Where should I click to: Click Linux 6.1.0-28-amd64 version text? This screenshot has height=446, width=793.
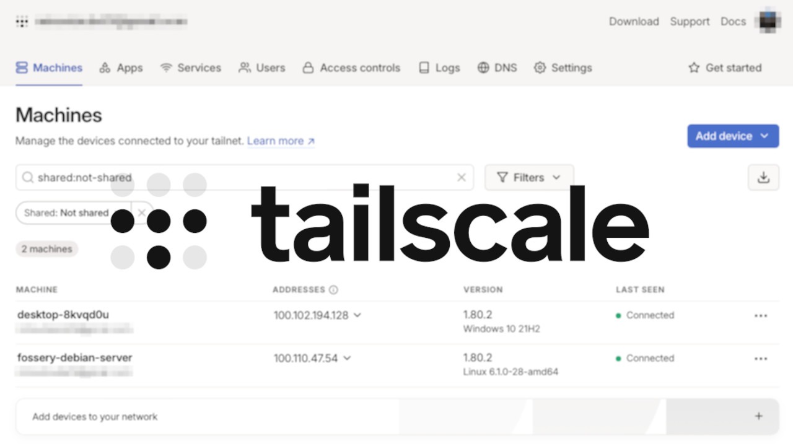[510, 372]
